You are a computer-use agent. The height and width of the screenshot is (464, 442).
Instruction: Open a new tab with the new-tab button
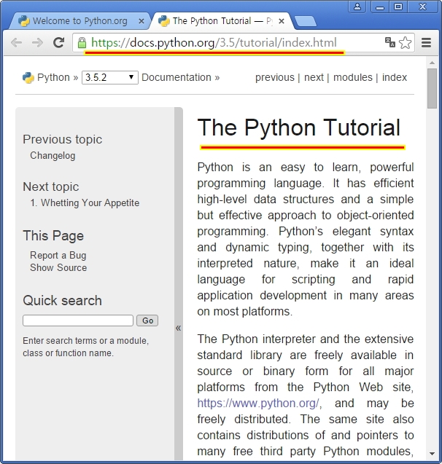(x=306, y=21)
